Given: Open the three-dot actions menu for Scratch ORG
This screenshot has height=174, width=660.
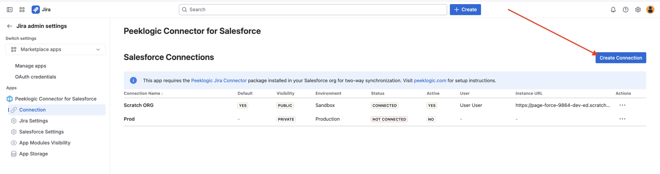Looking at the screenshot, I should pyautogui.click(x=622, y=105).
